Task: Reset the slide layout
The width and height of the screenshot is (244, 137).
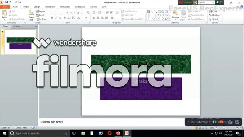Action: (40, 15)
